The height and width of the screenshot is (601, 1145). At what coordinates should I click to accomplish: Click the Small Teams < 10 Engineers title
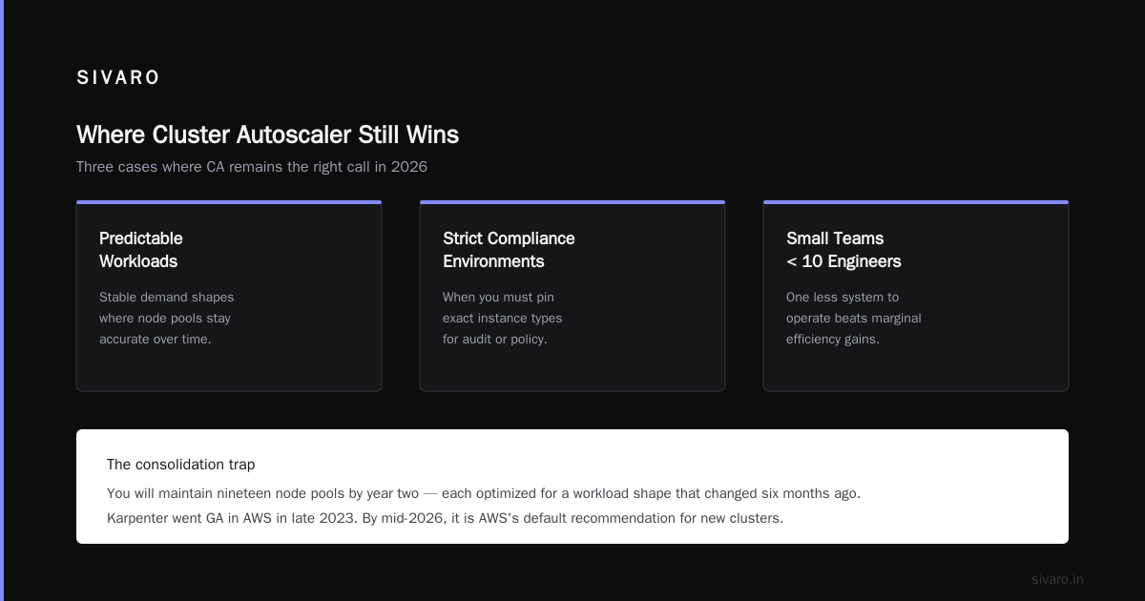click(843, 250)
